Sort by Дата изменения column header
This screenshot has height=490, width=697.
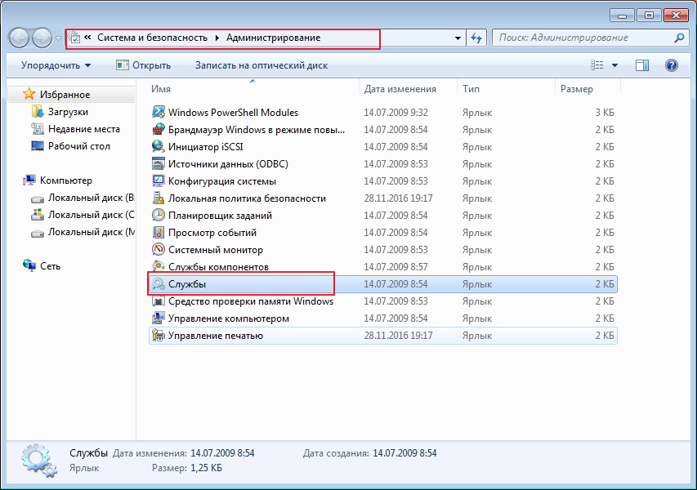tap(400, 89)
